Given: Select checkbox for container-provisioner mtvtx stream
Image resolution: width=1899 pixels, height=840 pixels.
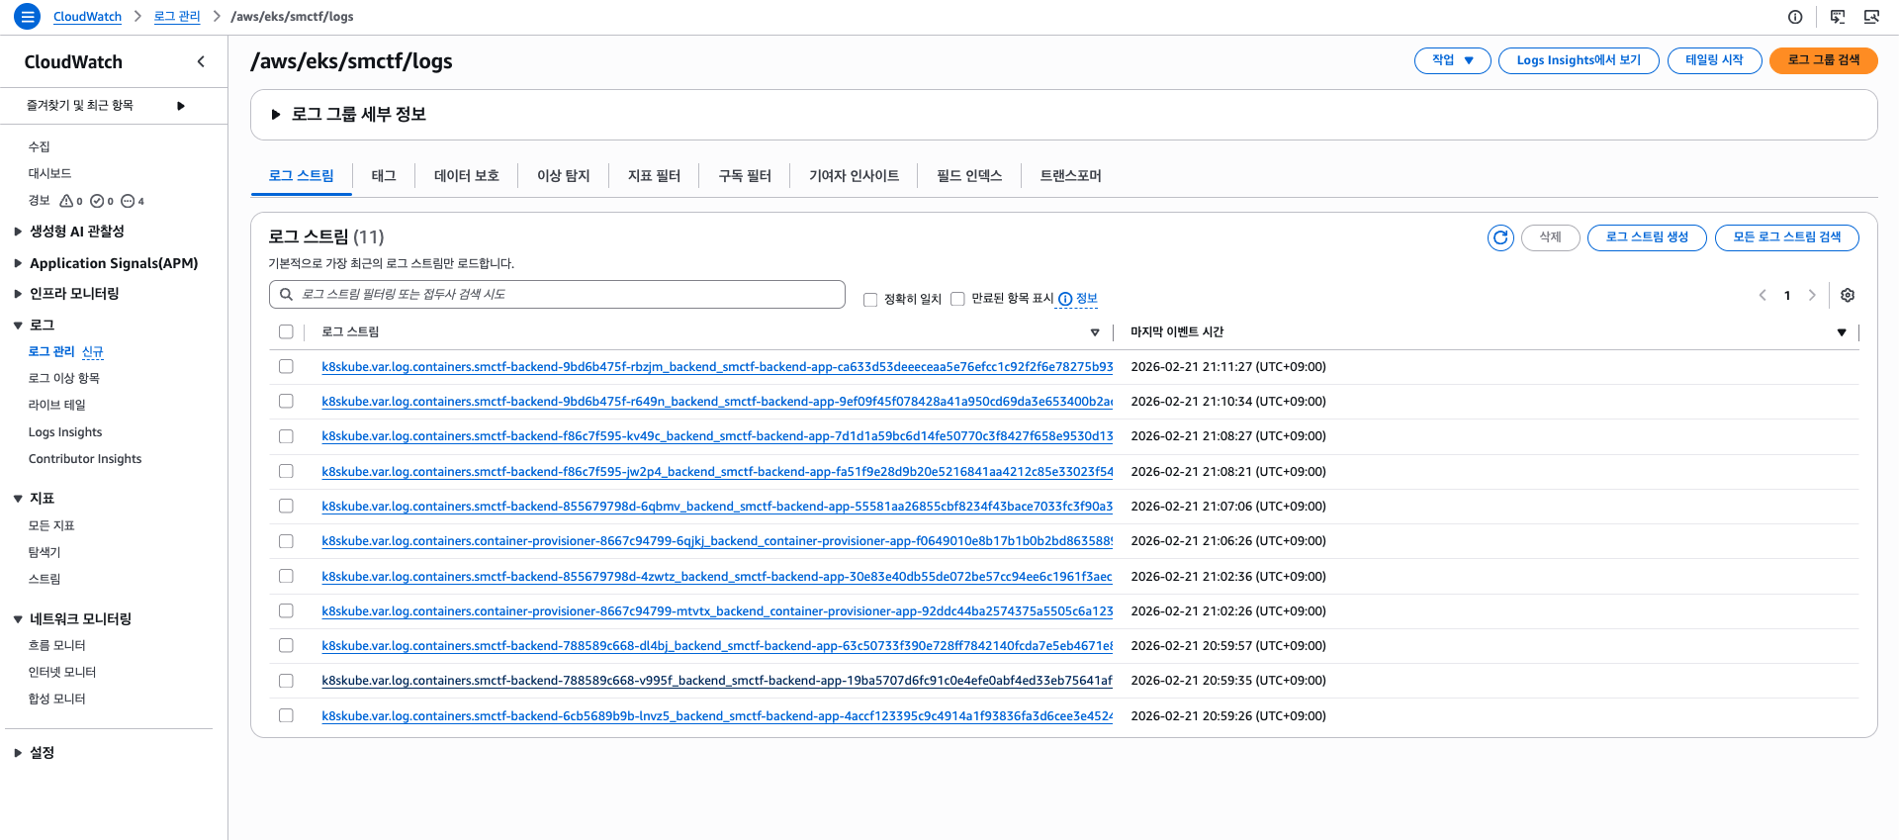Looking at the screenshot, I should point(286,610).
